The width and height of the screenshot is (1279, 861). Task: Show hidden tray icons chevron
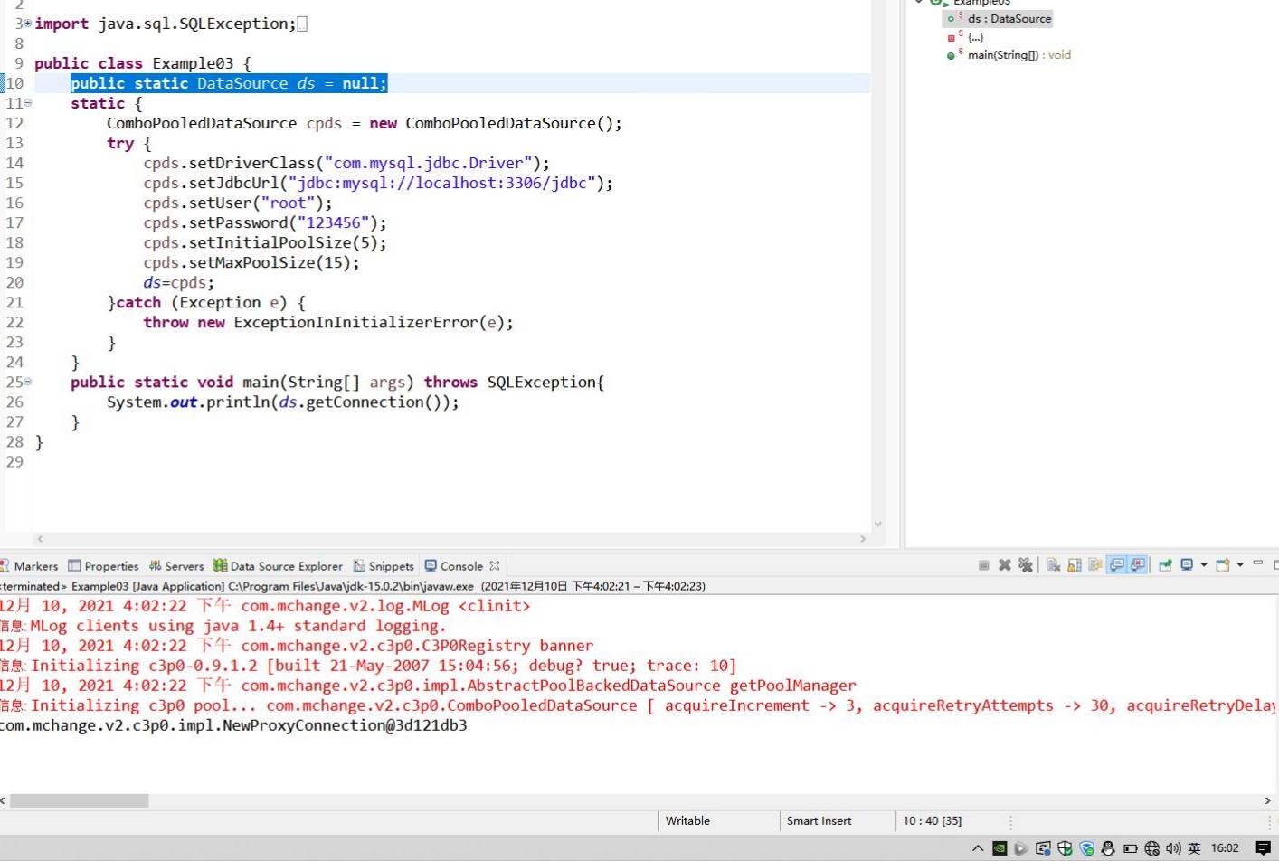[978, 848]
